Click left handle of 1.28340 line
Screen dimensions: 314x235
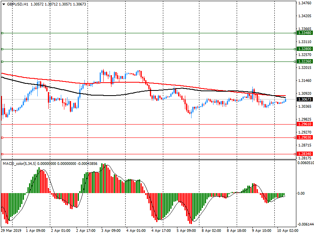(x=2, y=154)
